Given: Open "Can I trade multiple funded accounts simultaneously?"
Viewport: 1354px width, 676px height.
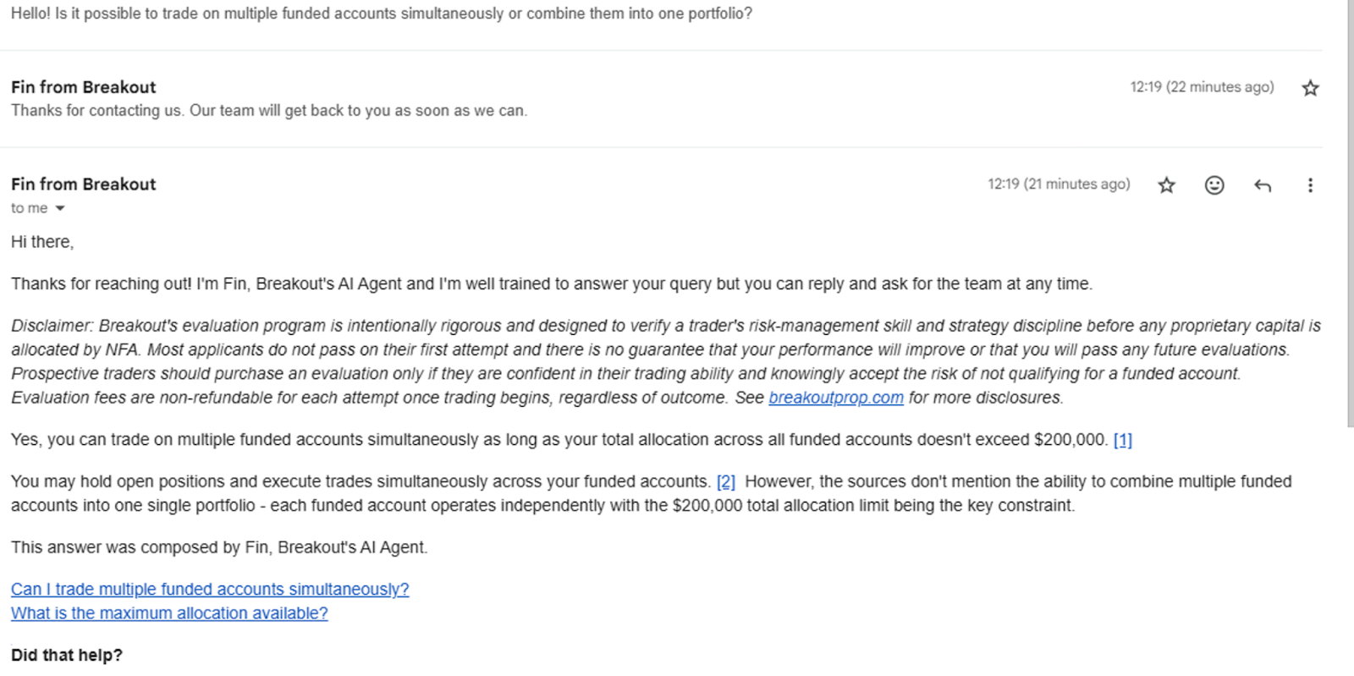Looking at the screenshot, I should [210, 590].
